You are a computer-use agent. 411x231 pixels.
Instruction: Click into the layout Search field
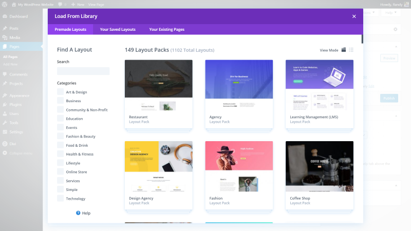click(83, 71)
